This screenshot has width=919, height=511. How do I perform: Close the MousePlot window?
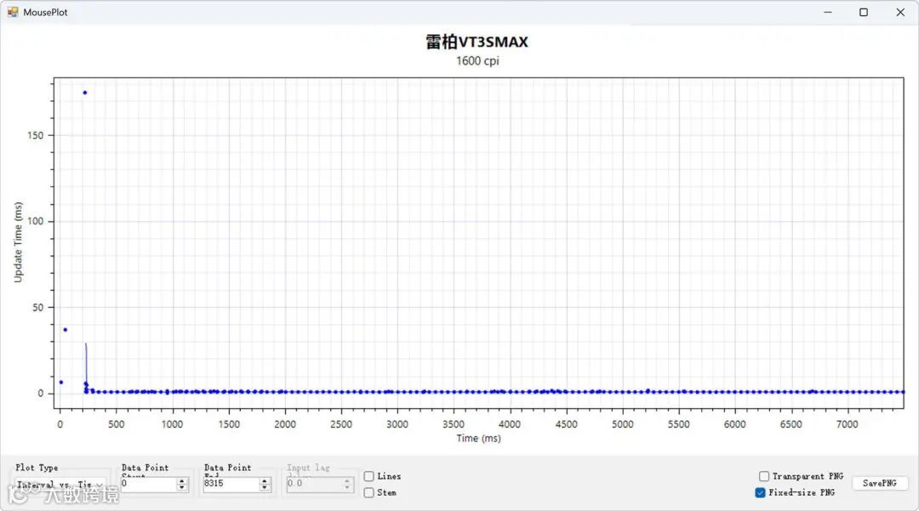coord(900,12)
